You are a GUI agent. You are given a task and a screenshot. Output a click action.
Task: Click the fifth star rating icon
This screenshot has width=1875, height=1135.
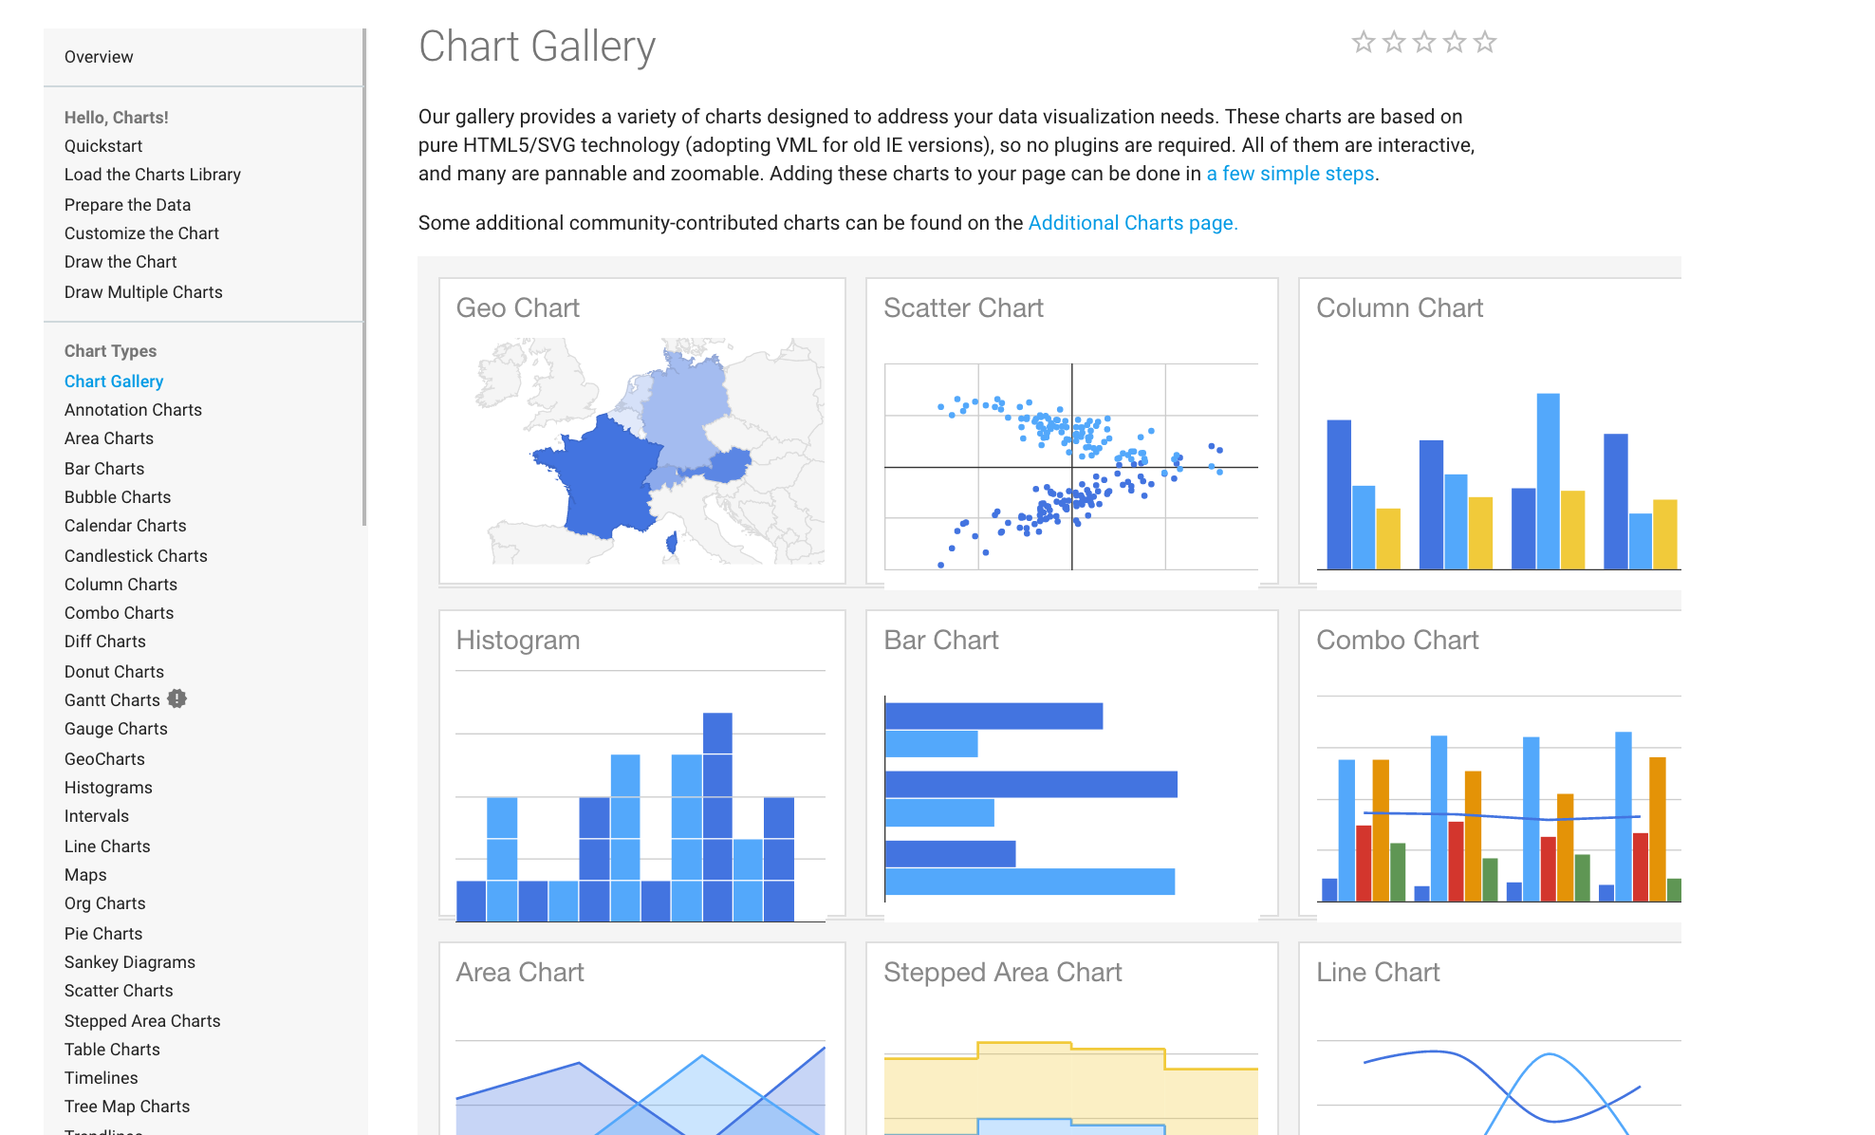pyautogui.click(x=1491, y=42)
